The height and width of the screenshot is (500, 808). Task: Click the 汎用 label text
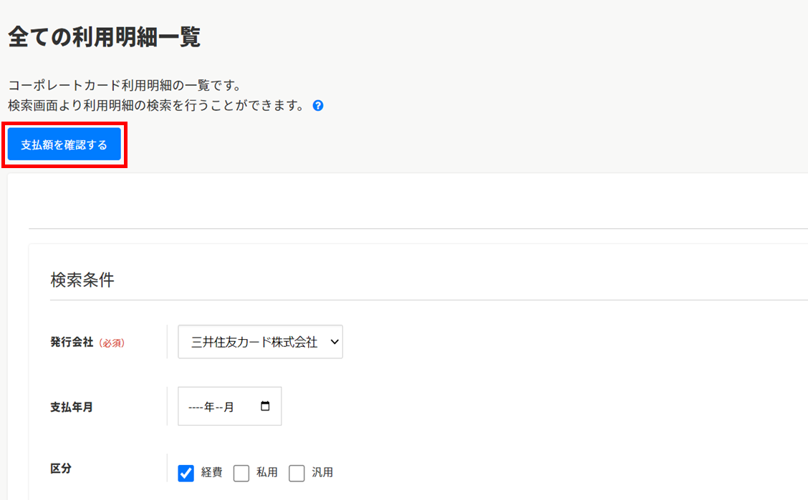pos(322,473)
